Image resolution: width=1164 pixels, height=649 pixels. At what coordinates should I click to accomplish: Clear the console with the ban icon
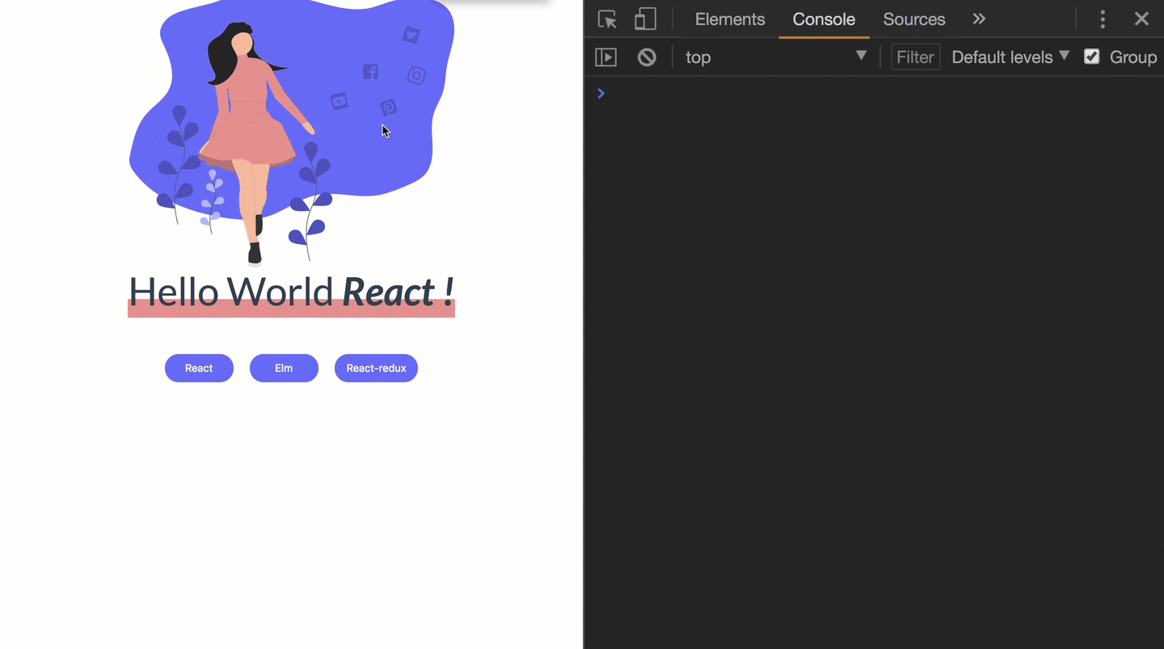647,57
